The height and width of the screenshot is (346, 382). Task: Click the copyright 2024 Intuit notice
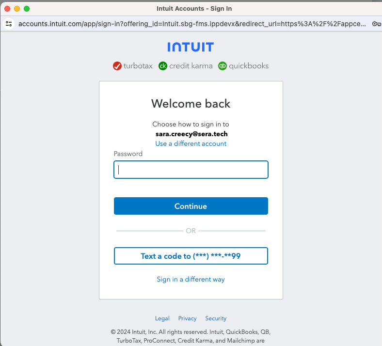click(x=191, y=336)
